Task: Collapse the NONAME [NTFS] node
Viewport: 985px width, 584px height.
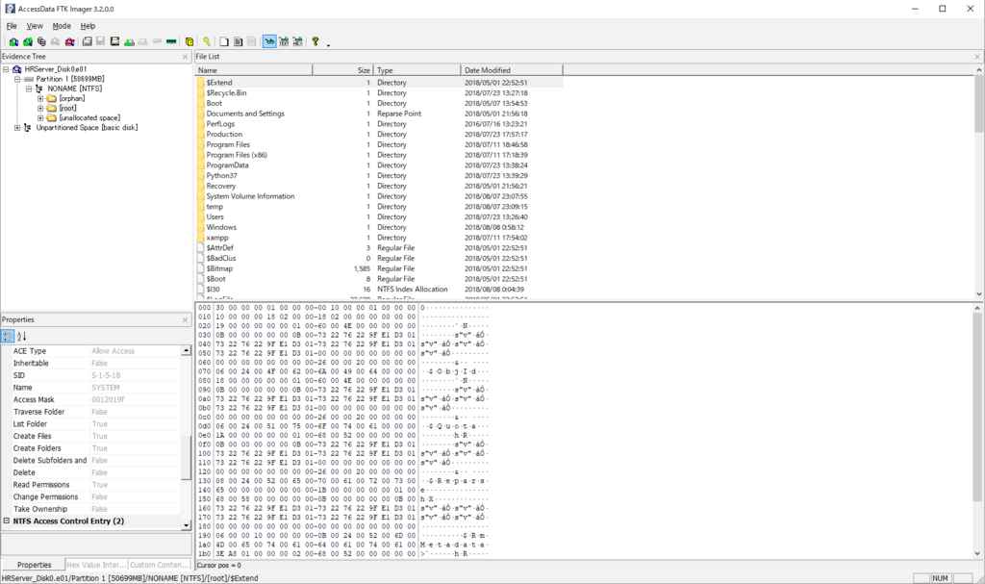Action: click(x=29, y=89)
